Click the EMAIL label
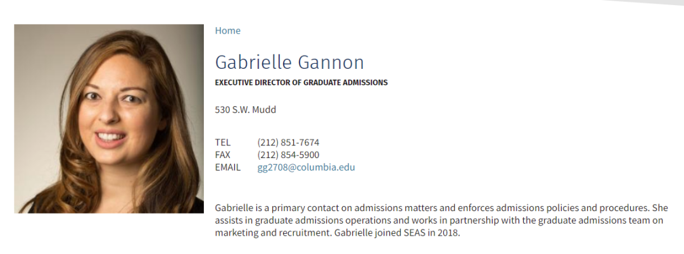The height and width of the screenshot is (254, 684). tap(227, 167)
